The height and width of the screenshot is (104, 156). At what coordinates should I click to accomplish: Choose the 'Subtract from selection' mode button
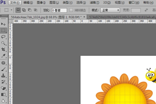pos(30,10)
